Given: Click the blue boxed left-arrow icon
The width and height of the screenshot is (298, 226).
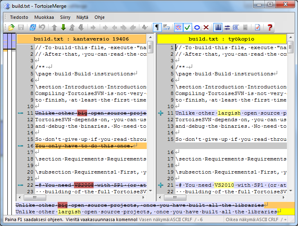Looking at the screenshot, I should [236, 27].
